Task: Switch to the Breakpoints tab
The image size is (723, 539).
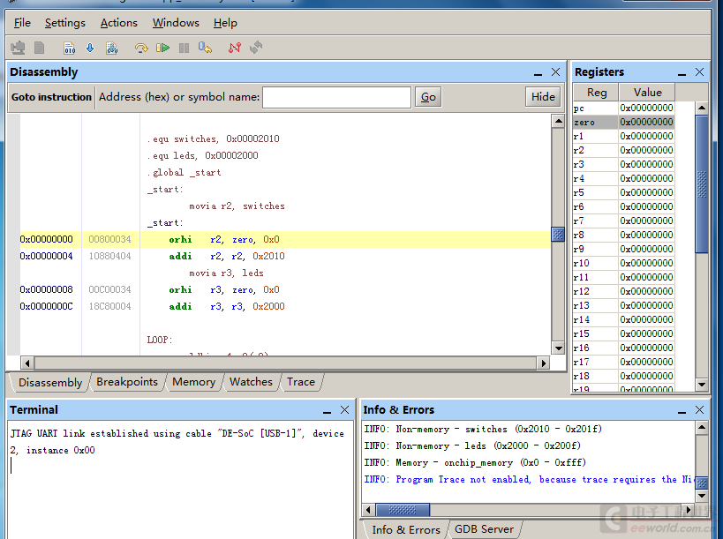Action: tap(127, 382)
